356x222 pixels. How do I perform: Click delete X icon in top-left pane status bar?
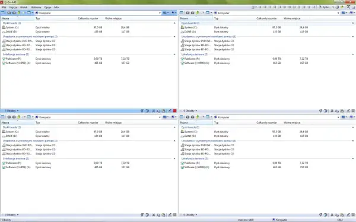pyautogui.click(x=154, y=111)
